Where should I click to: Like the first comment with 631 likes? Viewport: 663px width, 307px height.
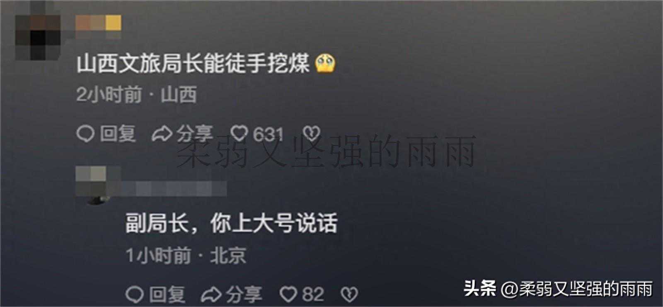tap(239, 133)
